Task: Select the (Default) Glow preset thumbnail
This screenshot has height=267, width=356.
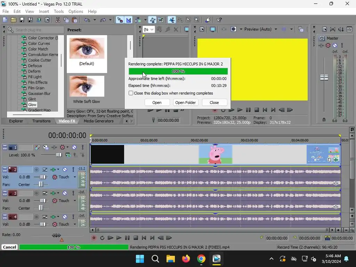Action: click(x=87, y=48)
